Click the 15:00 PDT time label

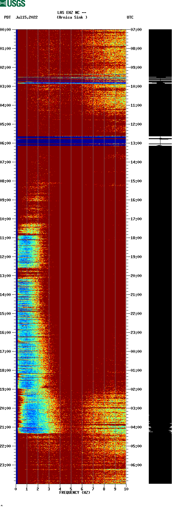point(6,314)
